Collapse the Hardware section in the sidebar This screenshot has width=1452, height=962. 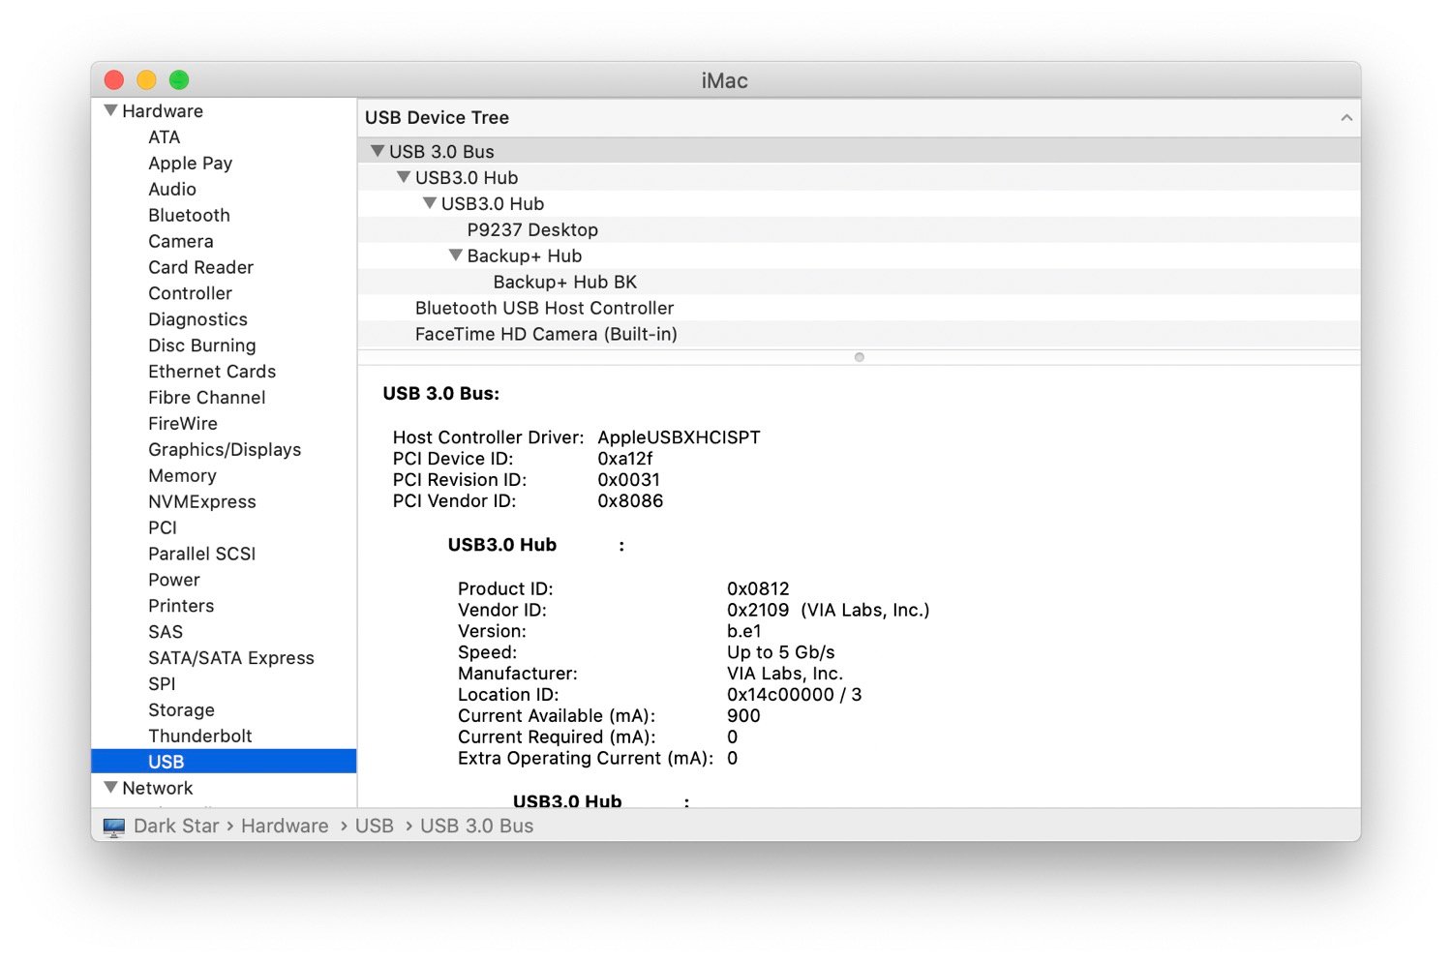pos(109,110)
